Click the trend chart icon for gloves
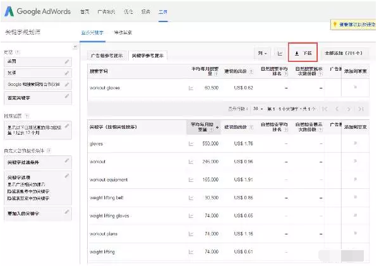The height and width of the screenshot is (266, 379). 190,143
